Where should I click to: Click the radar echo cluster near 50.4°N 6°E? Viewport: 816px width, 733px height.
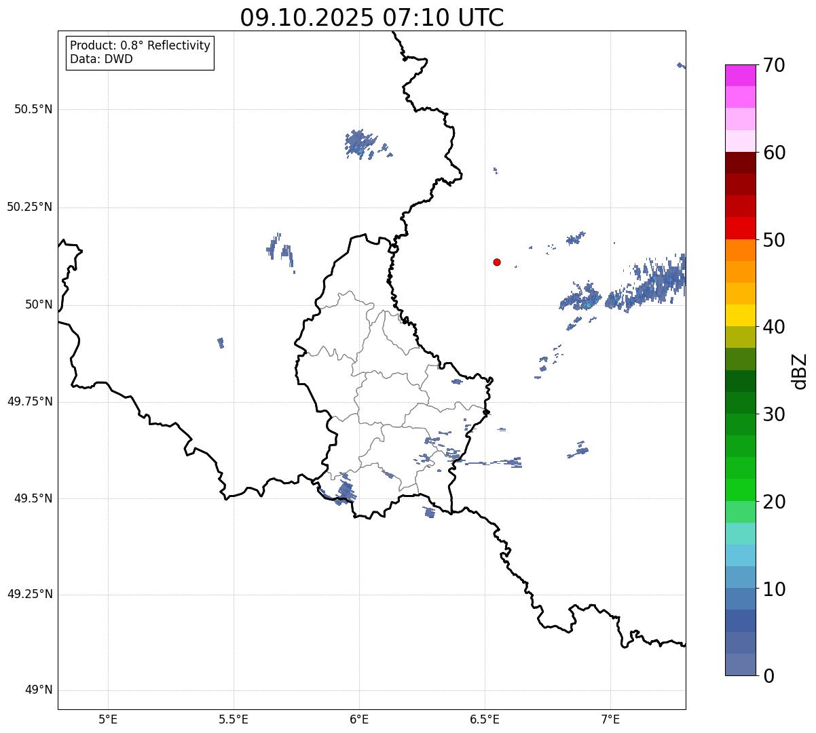coord(362,144)
